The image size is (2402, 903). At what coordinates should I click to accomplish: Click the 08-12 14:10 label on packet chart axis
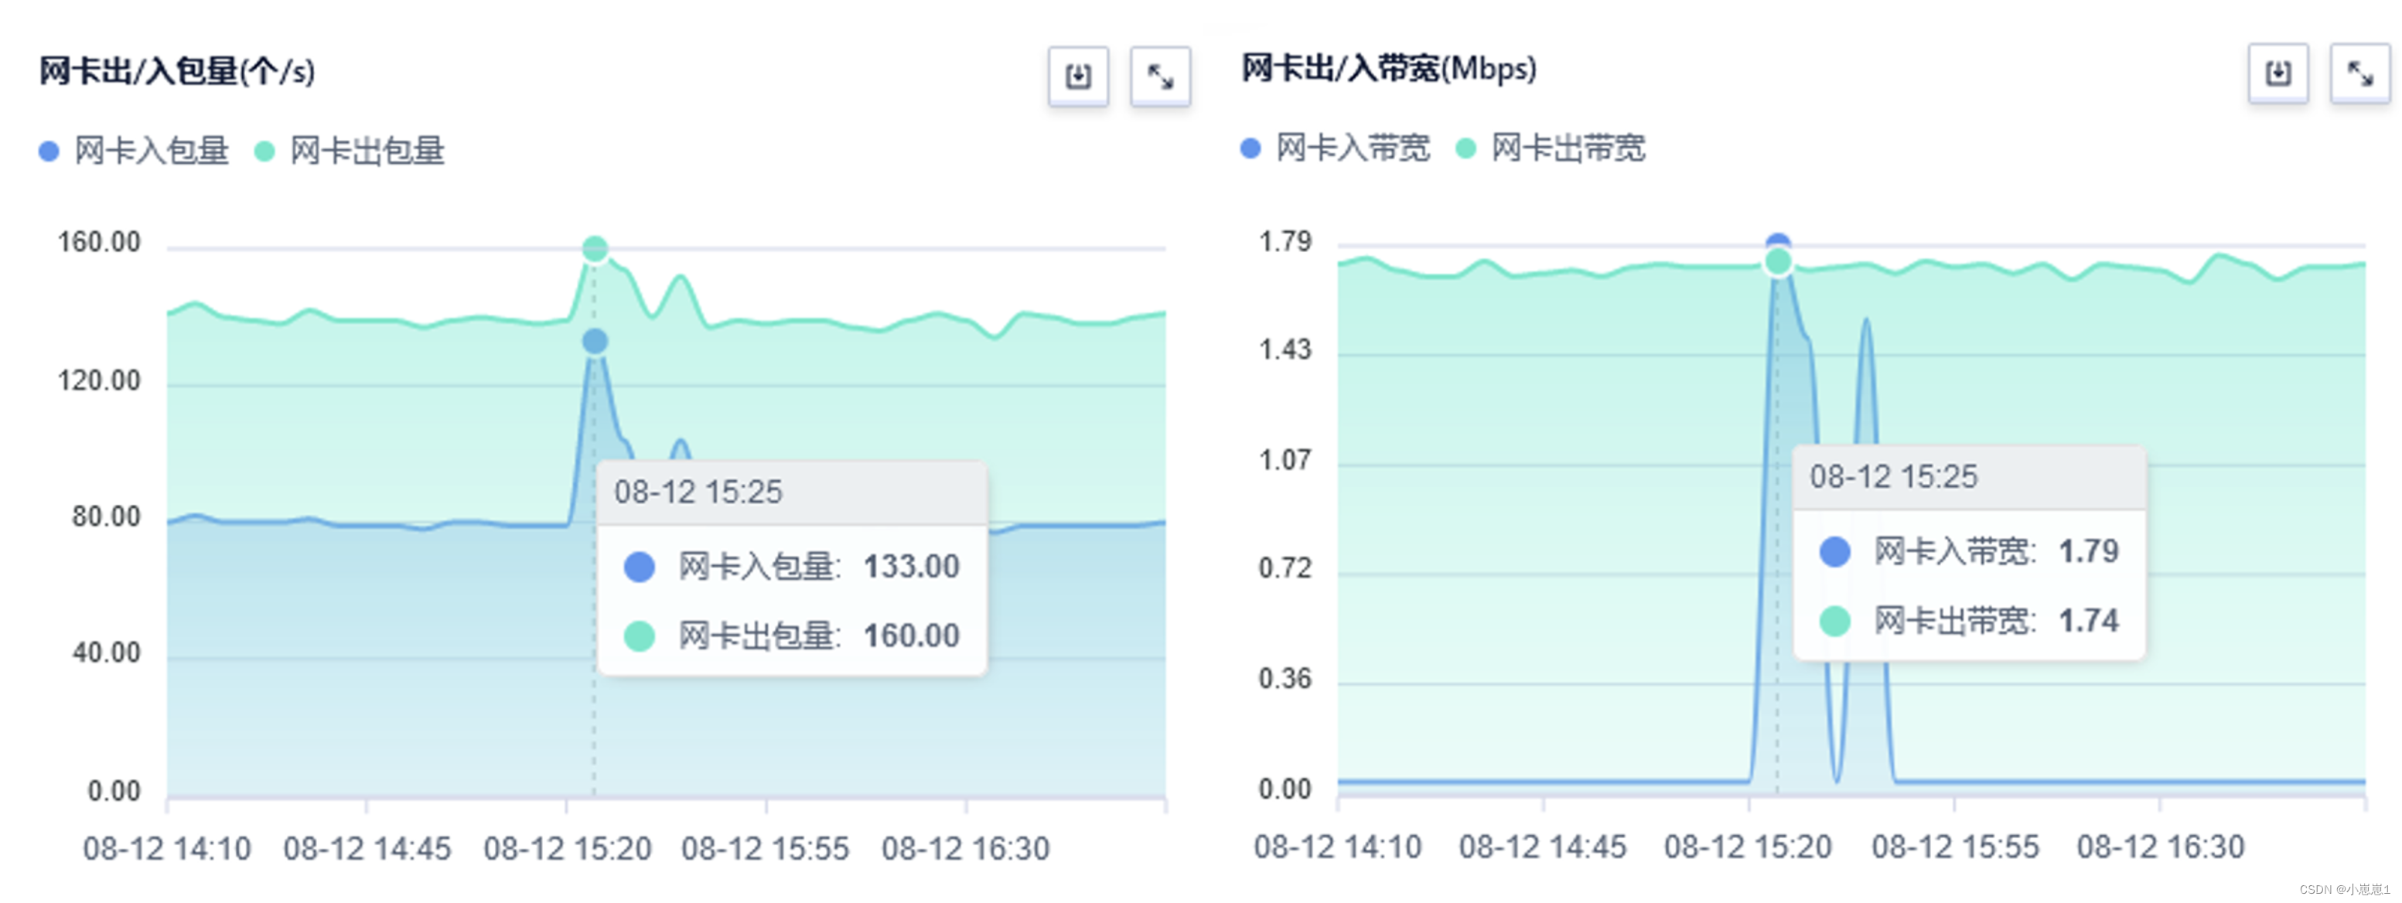167,849
